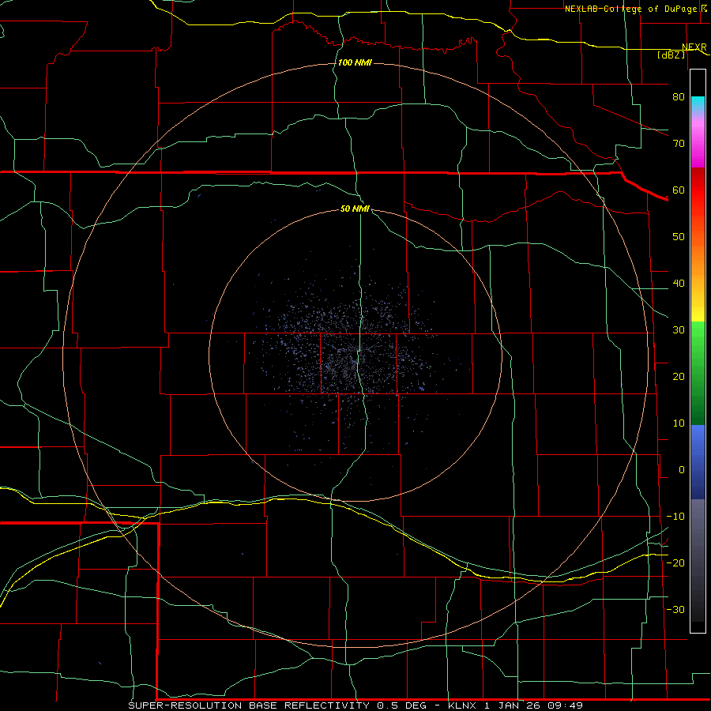Click the [dBZ] unit label
The height and width of the screenshot is (711, 711).
(x=671, y=55)
